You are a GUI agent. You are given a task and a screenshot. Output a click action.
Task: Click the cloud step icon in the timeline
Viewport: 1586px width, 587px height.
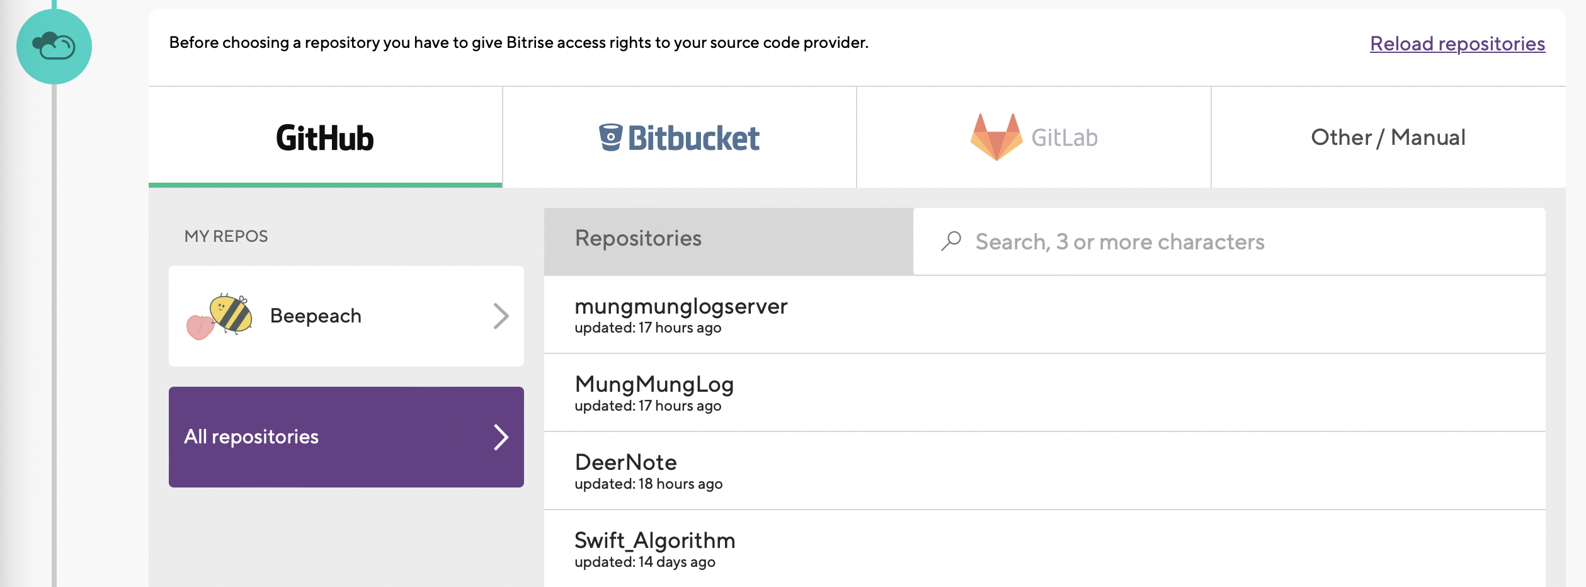[x=54, y=47]
